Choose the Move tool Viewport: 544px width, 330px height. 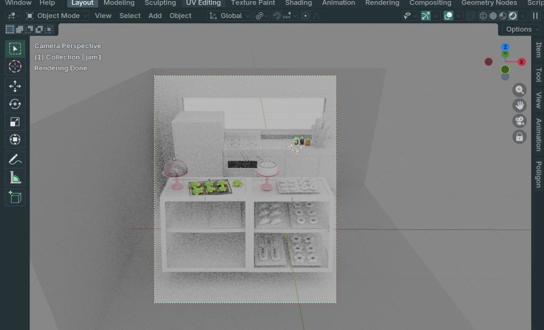15,86
